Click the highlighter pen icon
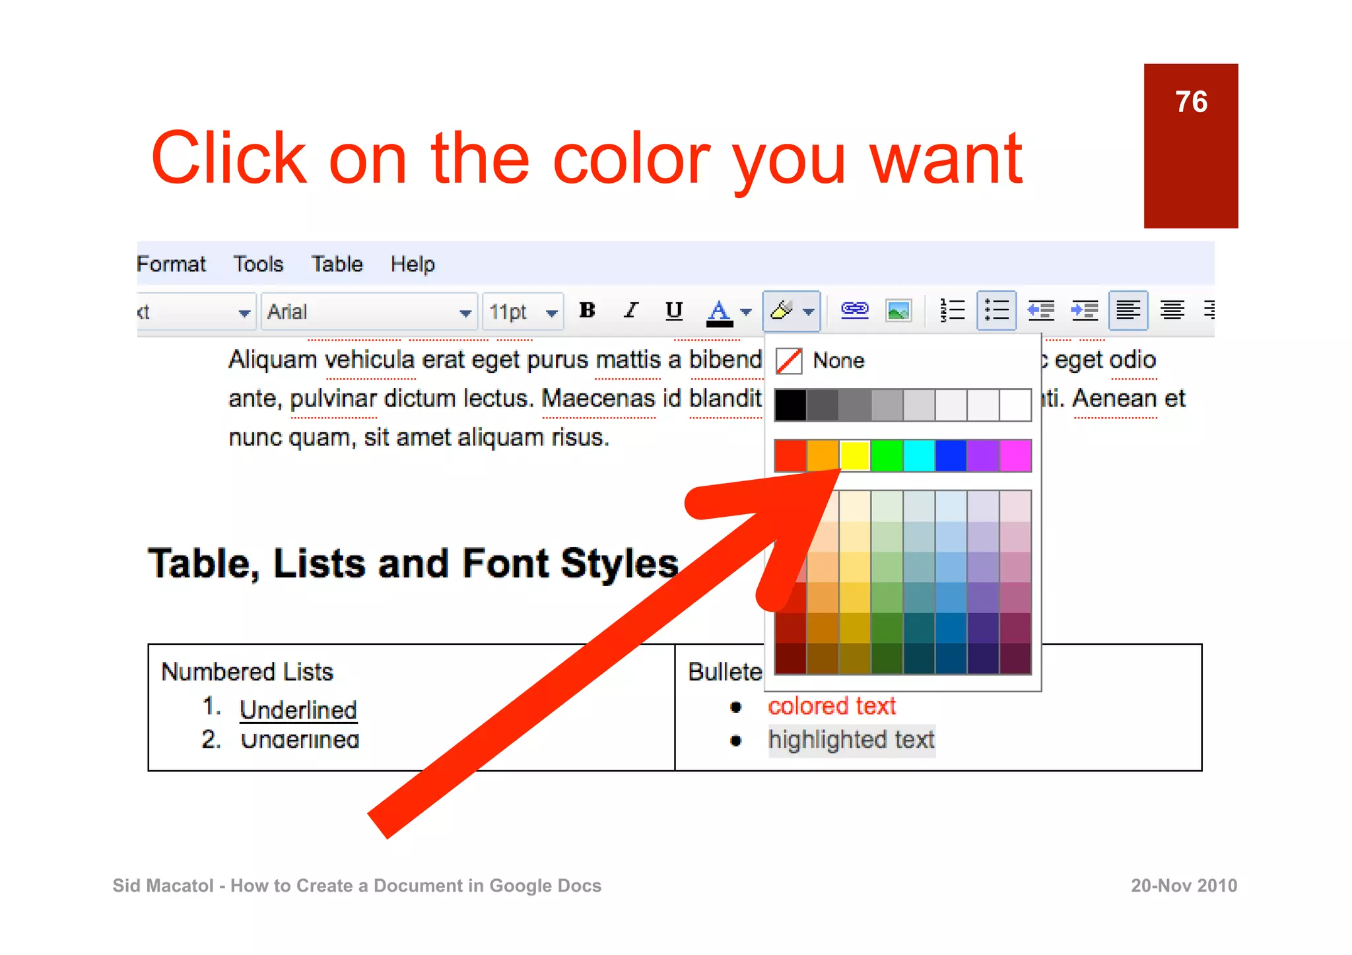This screenshot has width=1352, height=955. [782, 310]
